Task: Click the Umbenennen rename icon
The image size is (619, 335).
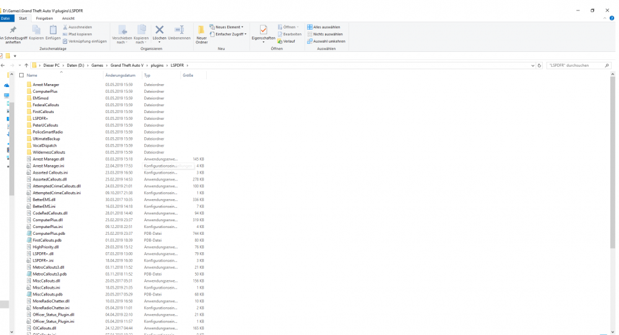Action: pyautogui.click(x=180, y=30)
